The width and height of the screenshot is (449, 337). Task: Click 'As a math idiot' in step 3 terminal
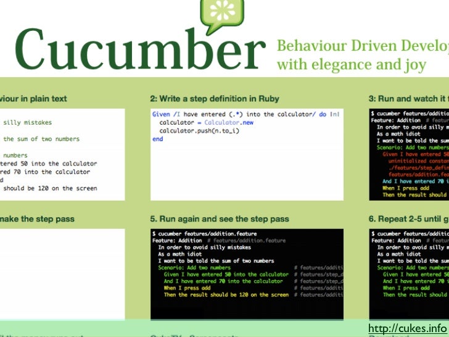[x=398, y=134]
